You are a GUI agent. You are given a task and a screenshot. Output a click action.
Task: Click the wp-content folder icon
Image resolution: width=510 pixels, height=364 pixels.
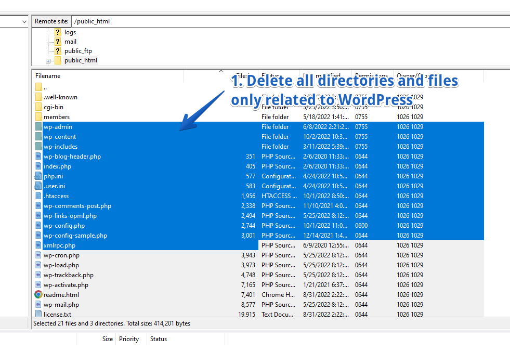pyautogui.click(x=38, y=137)
